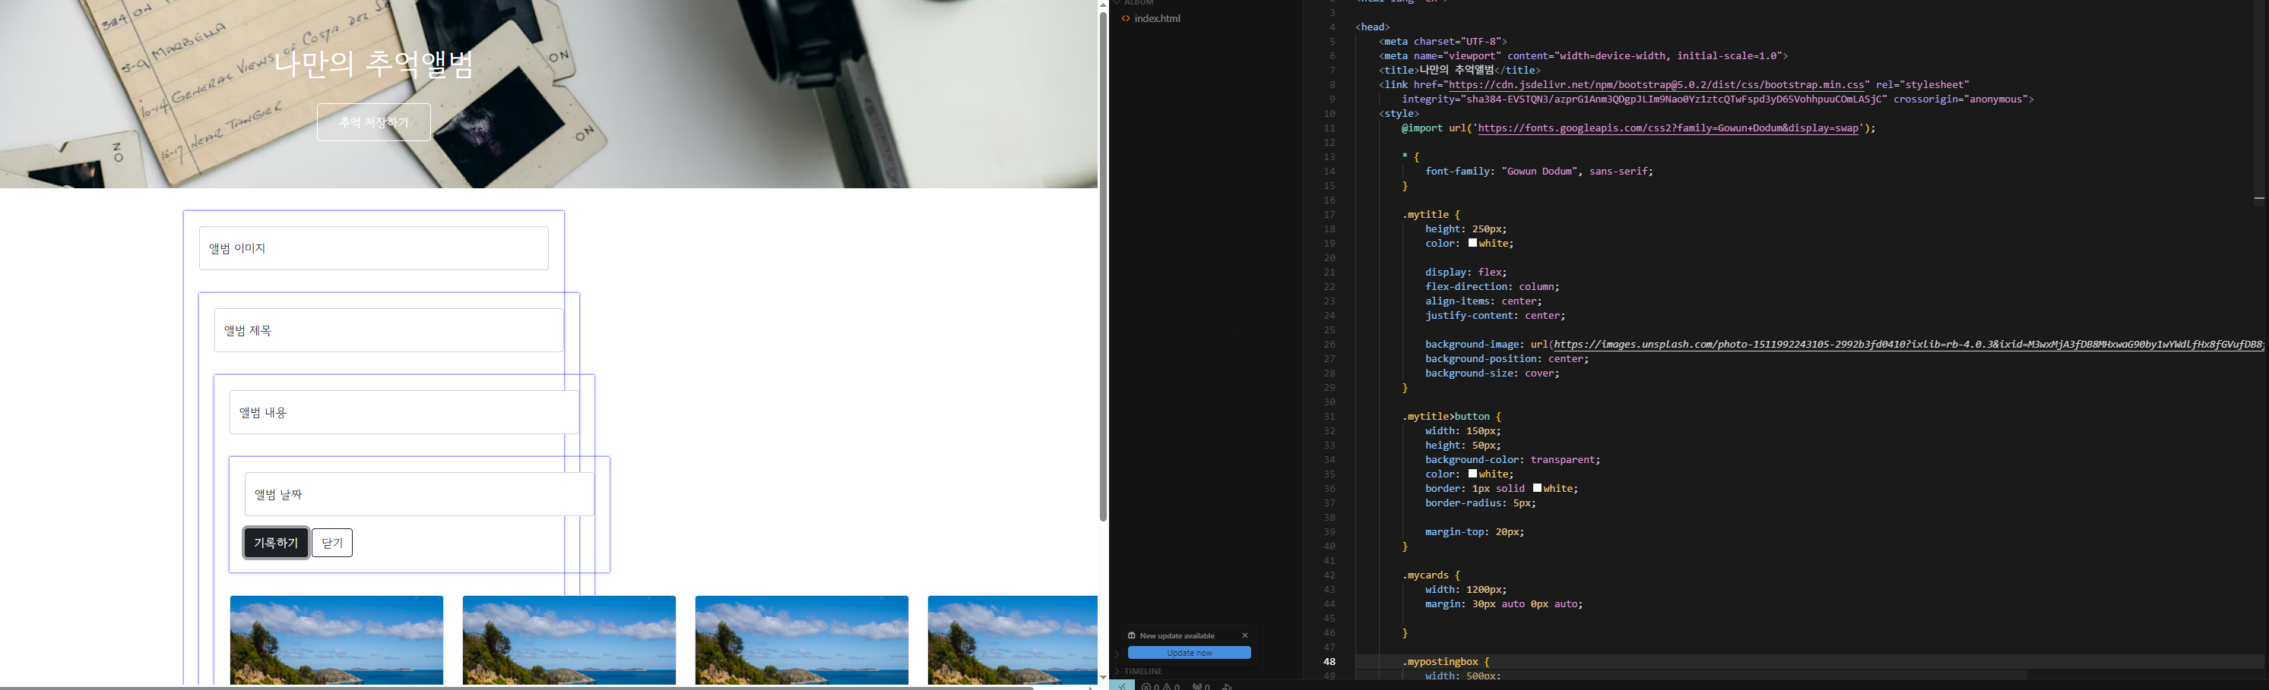Click the page scrollbar down arrow
This screenshot has width=2269, height=690.
(x=1103, y=679)
